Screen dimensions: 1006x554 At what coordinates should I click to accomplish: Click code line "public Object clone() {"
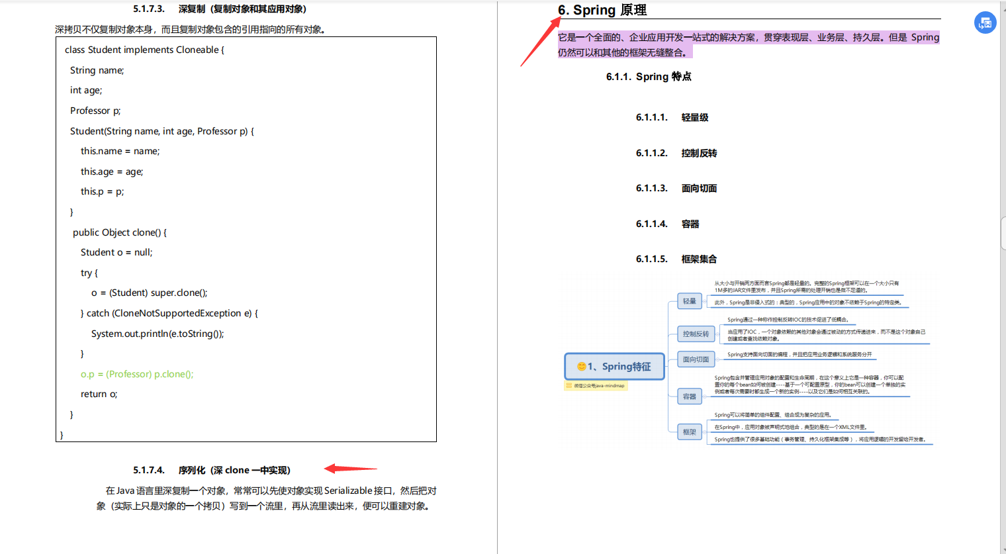click(x=120, y=232)
